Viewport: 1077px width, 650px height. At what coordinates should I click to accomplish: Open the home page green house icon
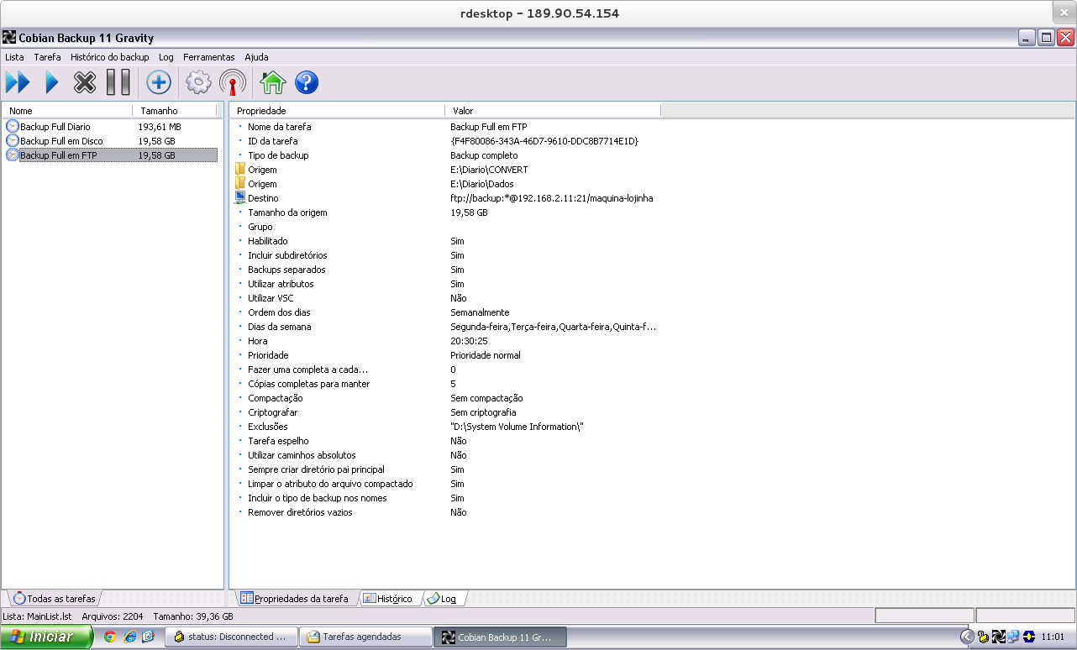273,82
